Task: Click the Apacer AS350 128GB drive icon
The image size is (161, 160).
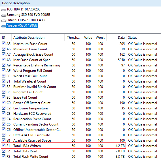Action: click(x=4, y=26)
